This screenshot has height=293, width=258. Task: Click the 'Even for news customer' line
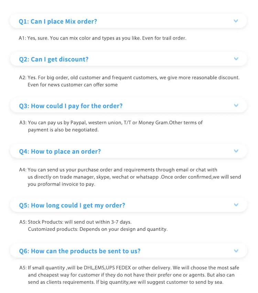[x=73, y=85]
